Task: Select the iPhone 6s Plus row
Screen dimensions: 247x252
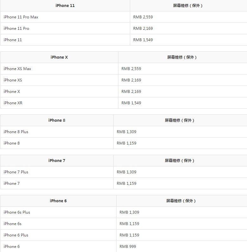Action: coord(17,212)
